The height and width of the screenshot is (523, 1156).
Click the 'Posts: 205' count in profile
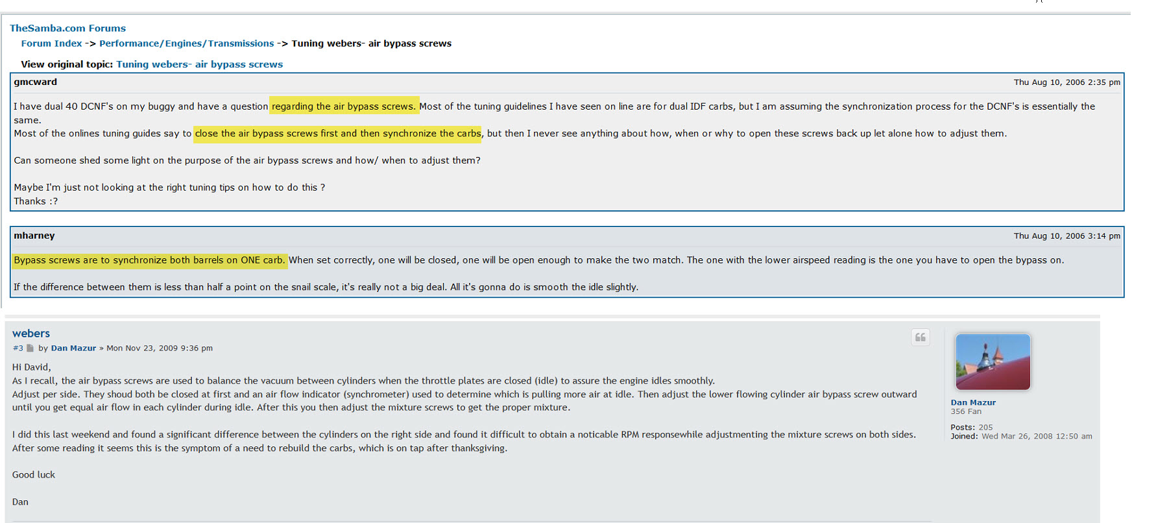971,427
